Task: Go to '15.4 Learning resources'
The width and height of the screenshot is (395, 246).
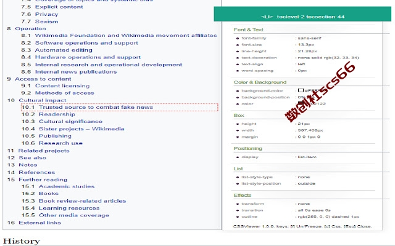Action: (x=60, y=208)
